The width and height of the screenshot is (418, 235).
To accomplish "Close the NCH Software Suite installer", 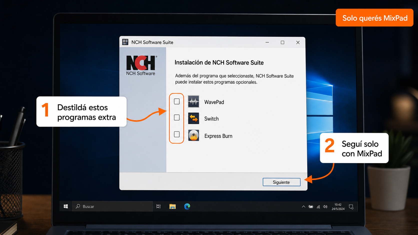I will pos(298,42).
